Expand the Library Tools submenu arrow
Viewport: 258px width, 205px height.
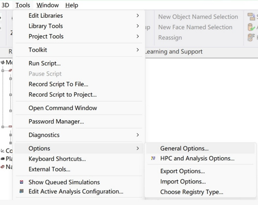(138, 26)
